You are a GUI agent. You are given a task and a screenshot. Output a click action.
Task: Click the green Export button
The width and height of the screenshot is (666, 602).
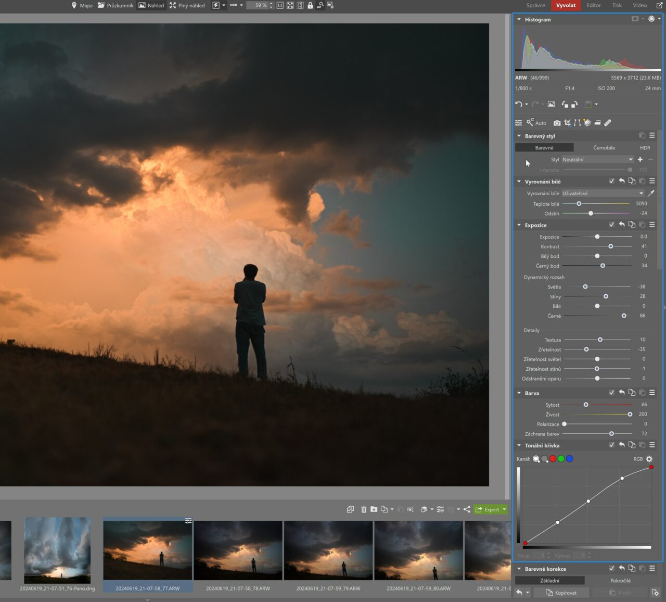487,509
